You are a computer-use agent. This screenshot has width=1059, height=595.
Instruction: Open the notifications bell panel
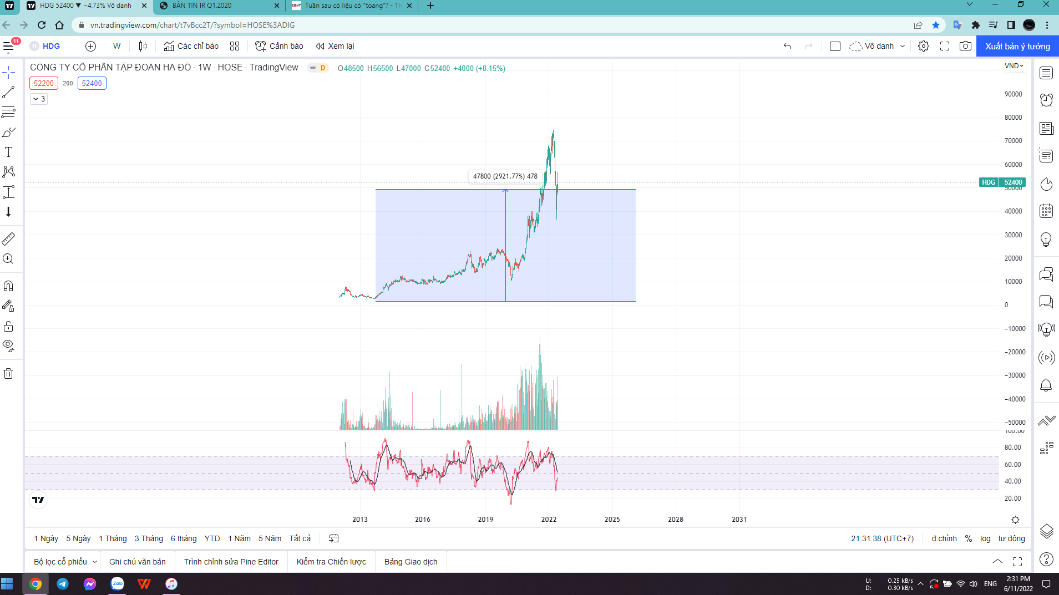pyautogui.click(x=1046, y=385)
